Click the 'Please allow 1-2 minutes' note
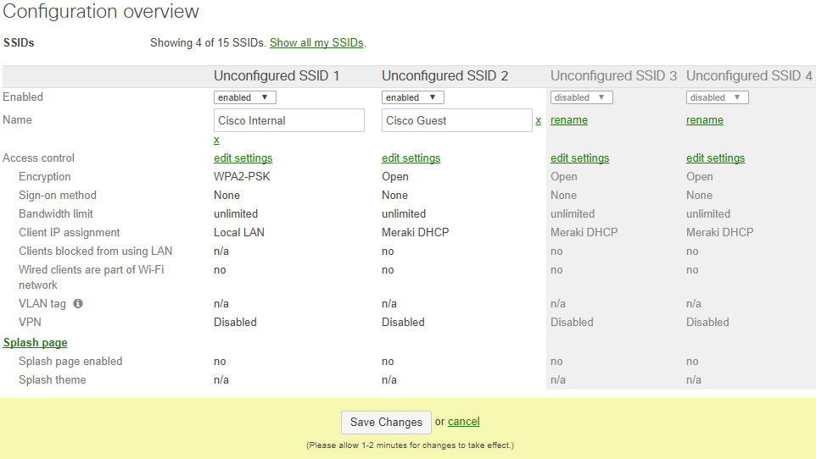The width and height of the screenshot is (816, 459). pyautogui.click(x=410, y=445)
